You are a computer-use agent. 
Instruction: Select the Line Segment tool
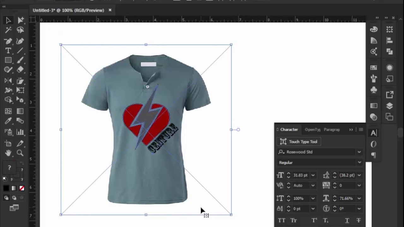[x=20, y=51]
